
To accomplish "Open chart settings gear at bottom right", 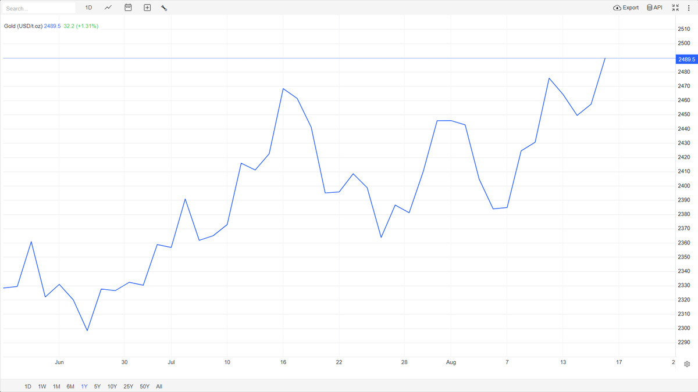I will click(687, 364).
